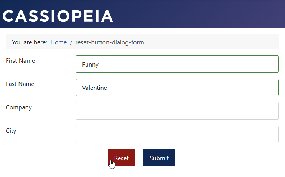Submit the form with Submit button

(x=159, y=158)
